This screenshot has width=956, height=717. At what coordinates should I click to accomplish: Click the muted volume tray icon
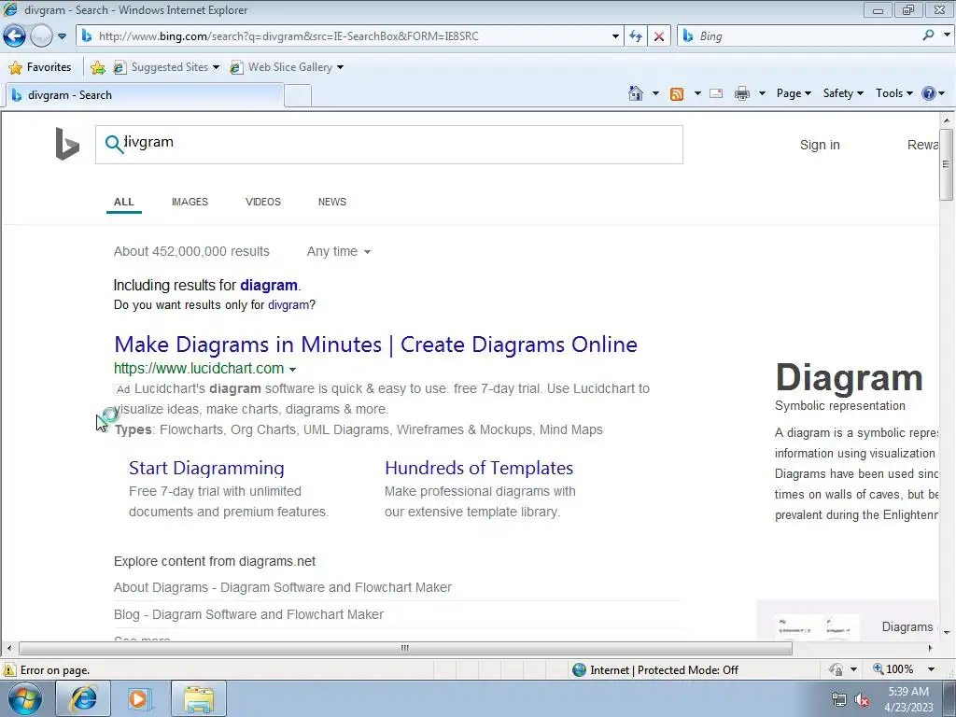862,700
